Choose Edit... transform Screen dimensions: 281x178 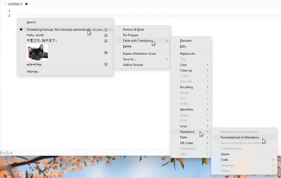191,46
